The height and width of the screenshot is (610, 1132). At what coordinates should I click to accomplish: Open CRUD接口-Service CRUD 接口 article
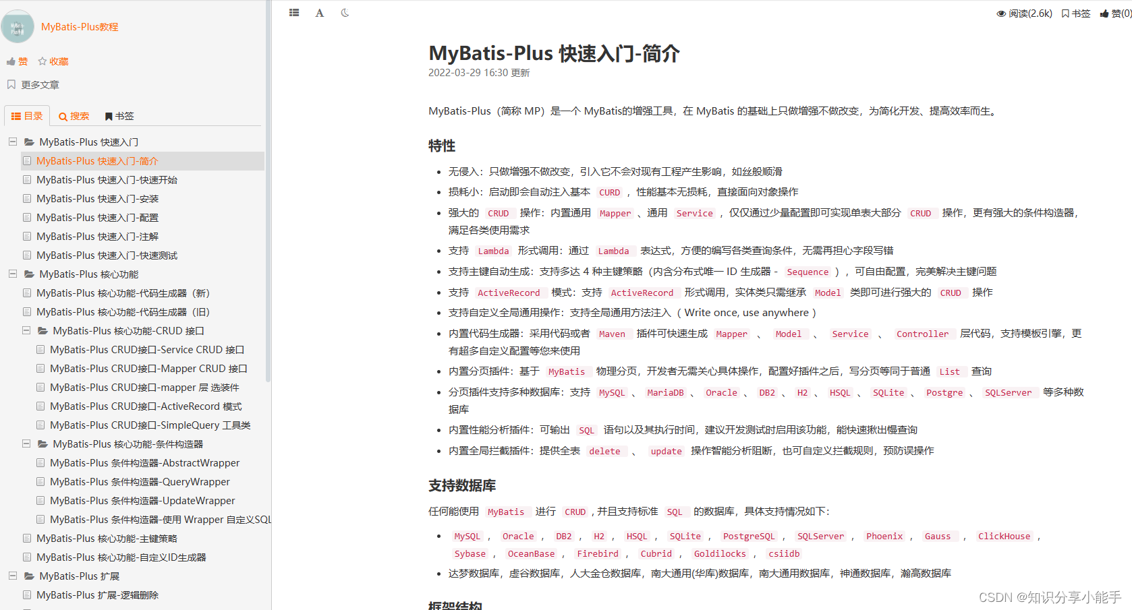tap(147, 350)
